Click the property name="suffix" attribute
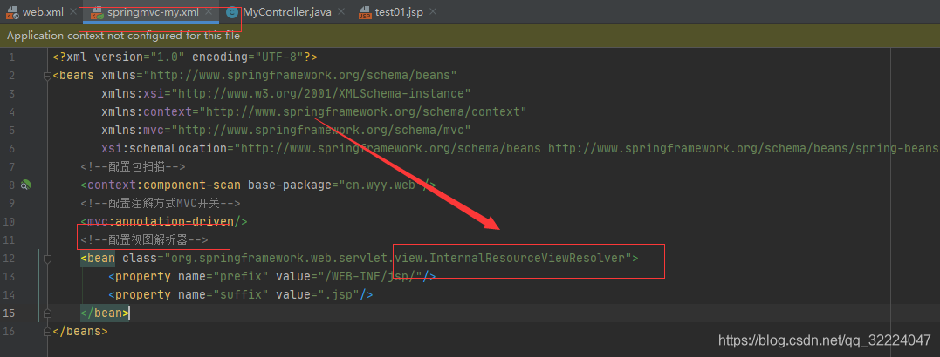Image resolution: width=940 pixels, height=357 pixels. (225, 295)
